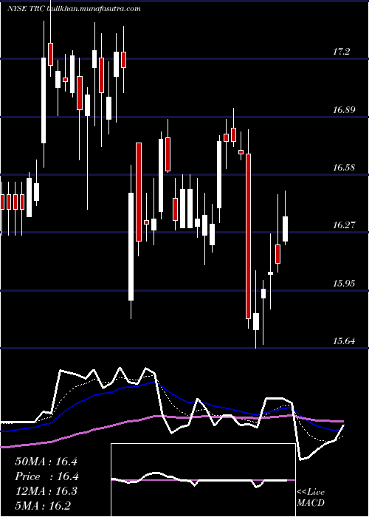The image size is (369, 517).
Task: Click the 15.95 price axis label
Action: pos(344,283)
